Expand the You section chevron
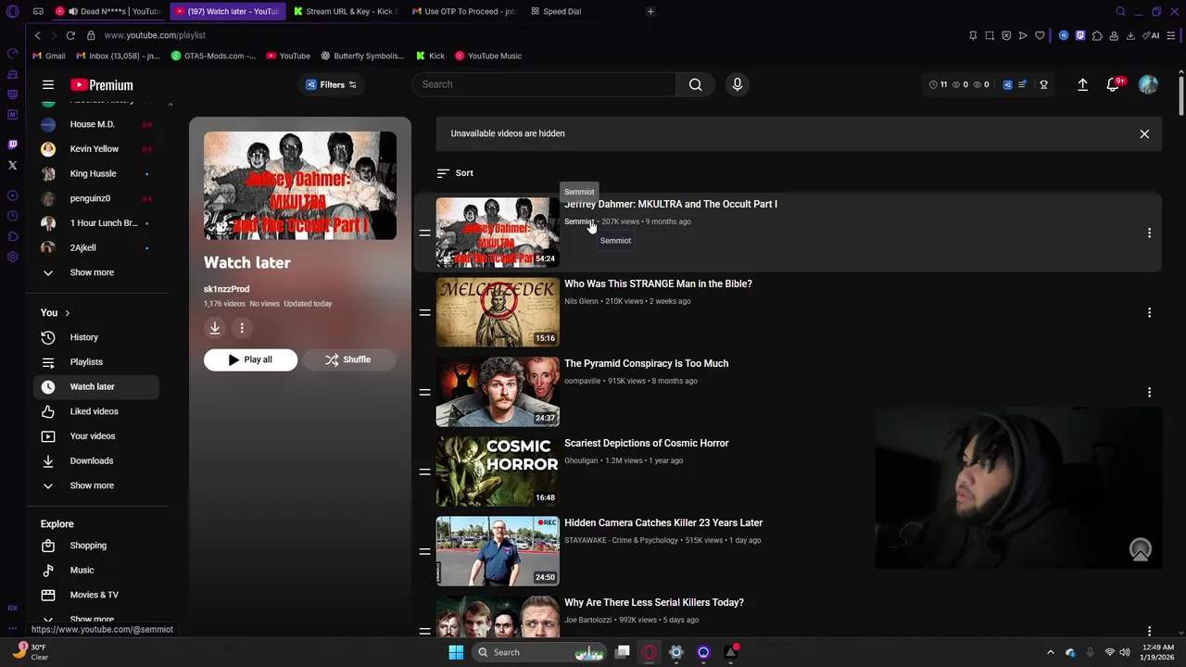Viewport: 1186px width, 667px height. click(x=67, y=313)
